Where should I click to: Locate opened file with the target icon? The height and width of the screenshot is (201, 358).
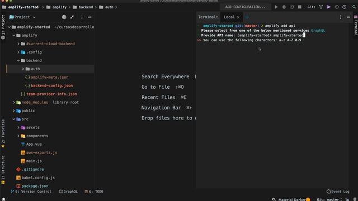pyautogui.click(x=64, y=17)
